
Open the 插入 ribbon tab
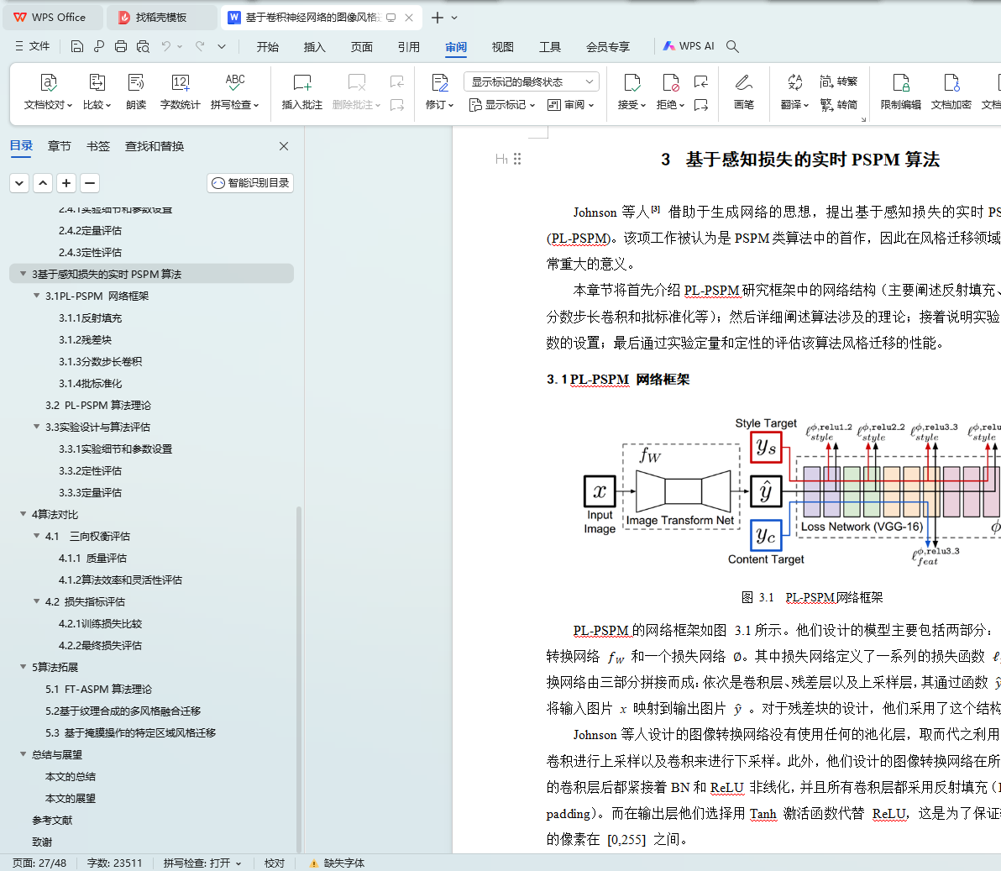pyautogui.click(x=315, y=46)
